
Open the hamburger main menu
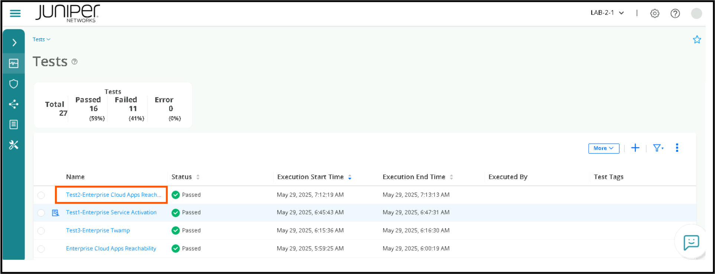pyautogui.click(x=15, y=14)
